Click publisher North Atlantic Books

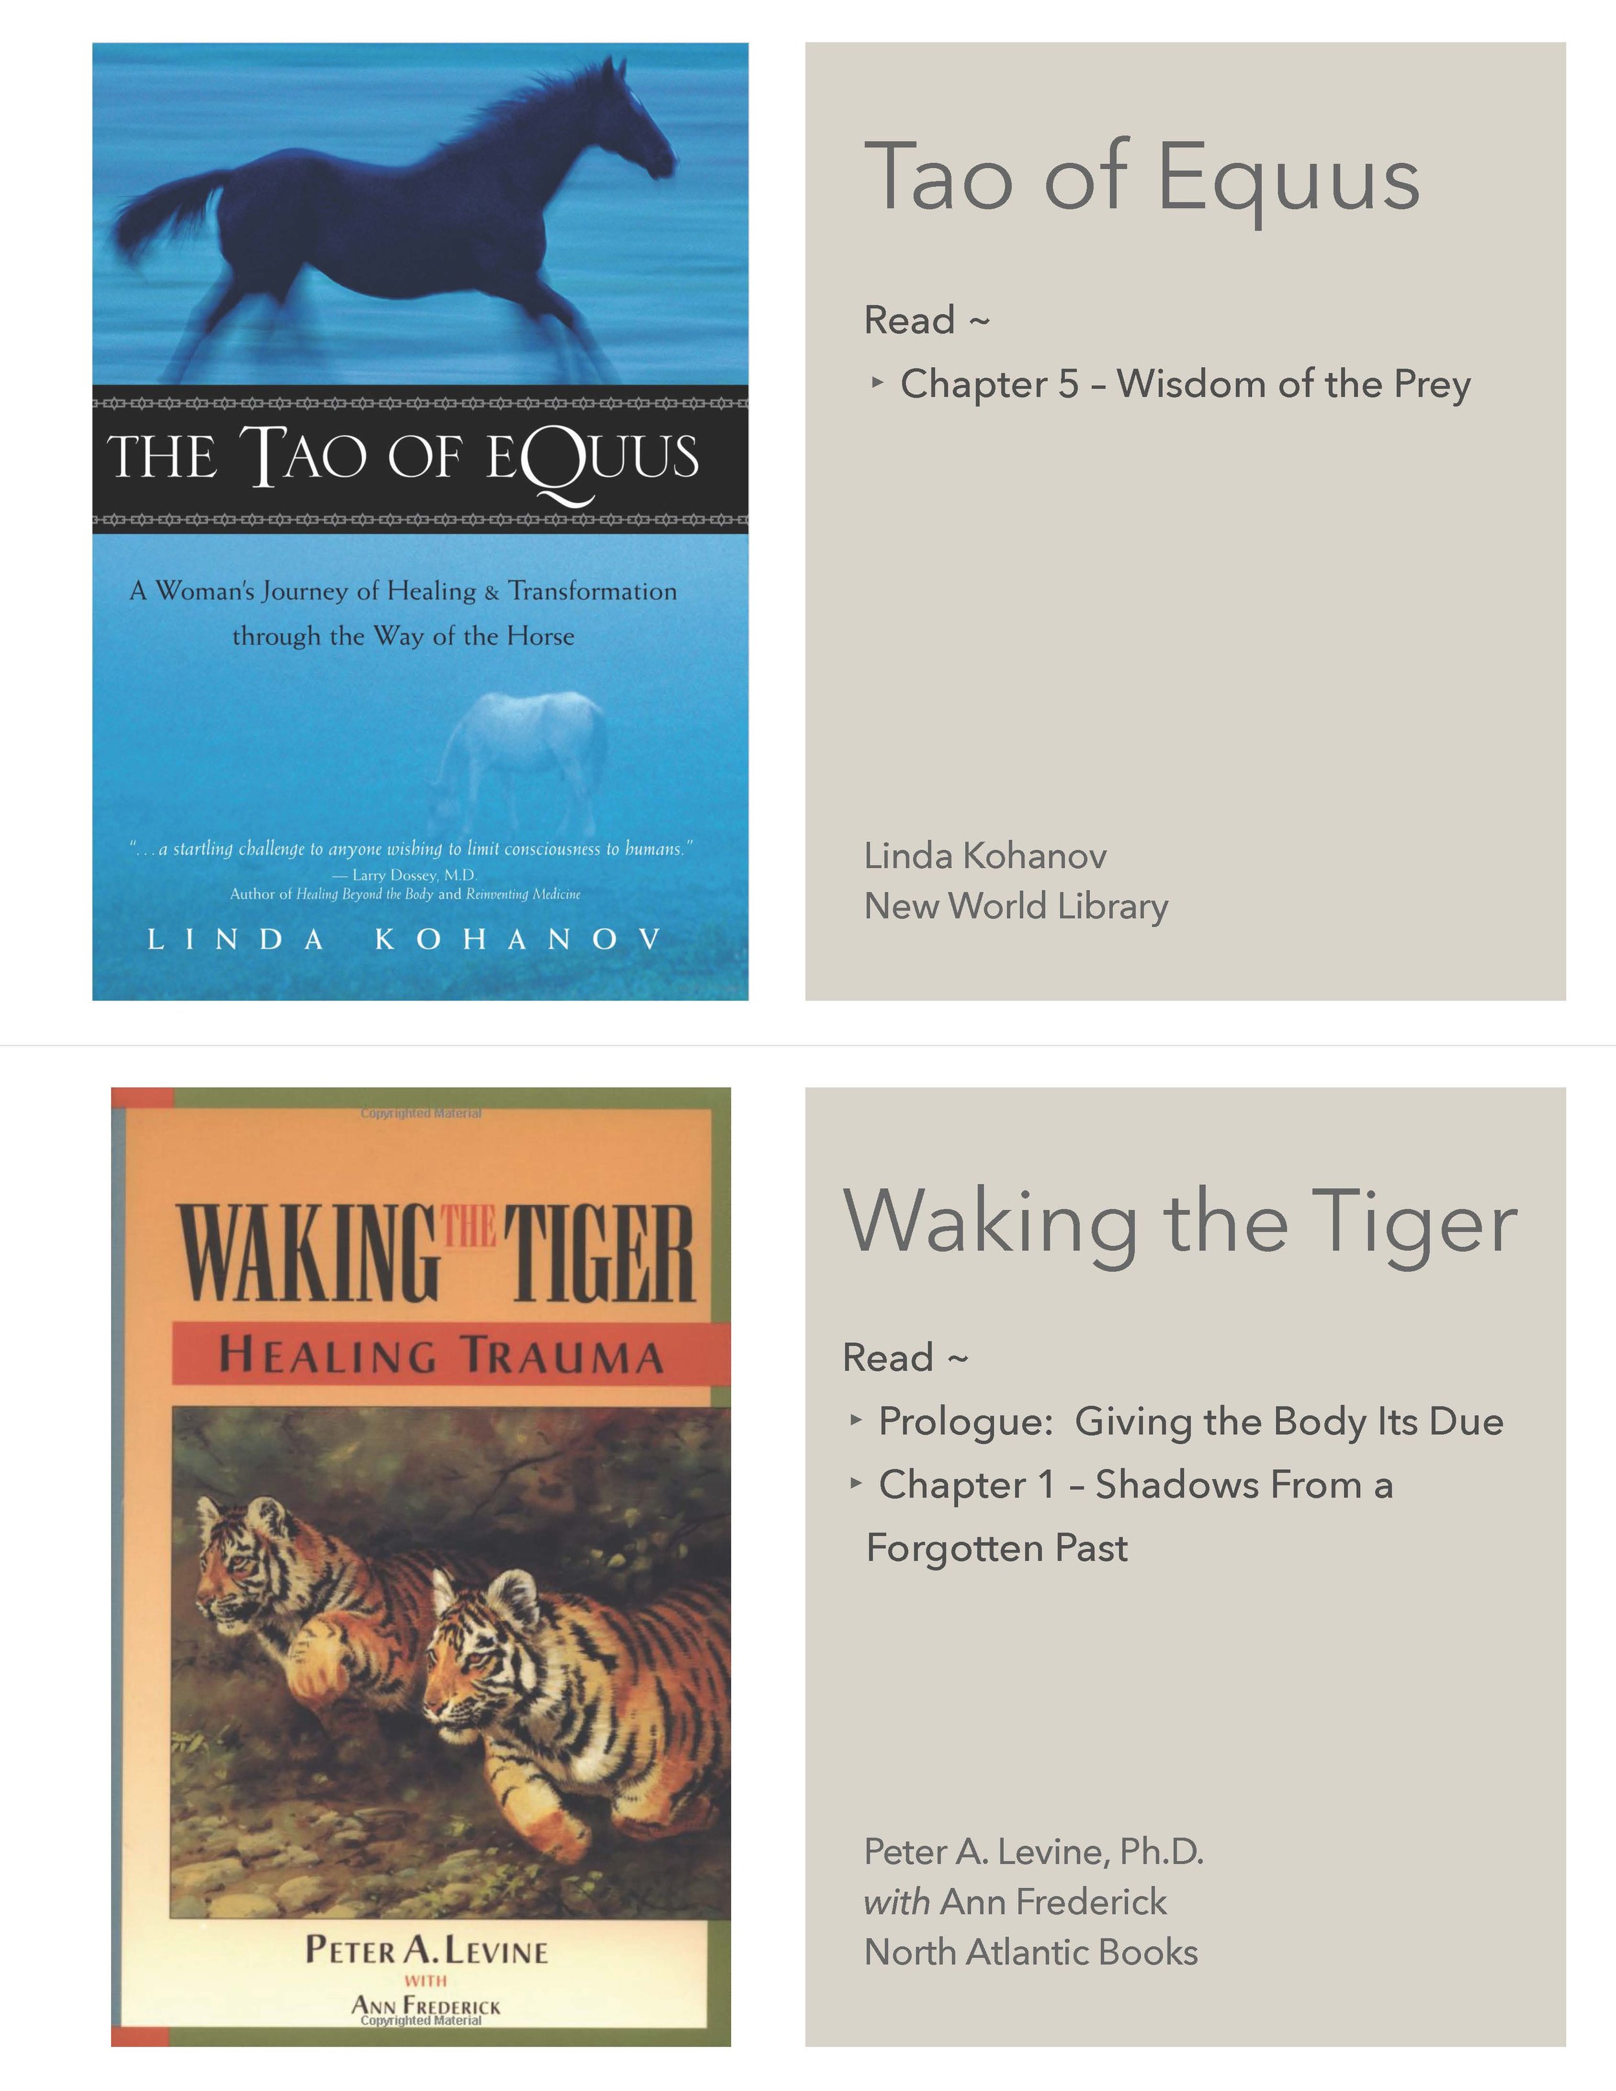point(1031,1952)
